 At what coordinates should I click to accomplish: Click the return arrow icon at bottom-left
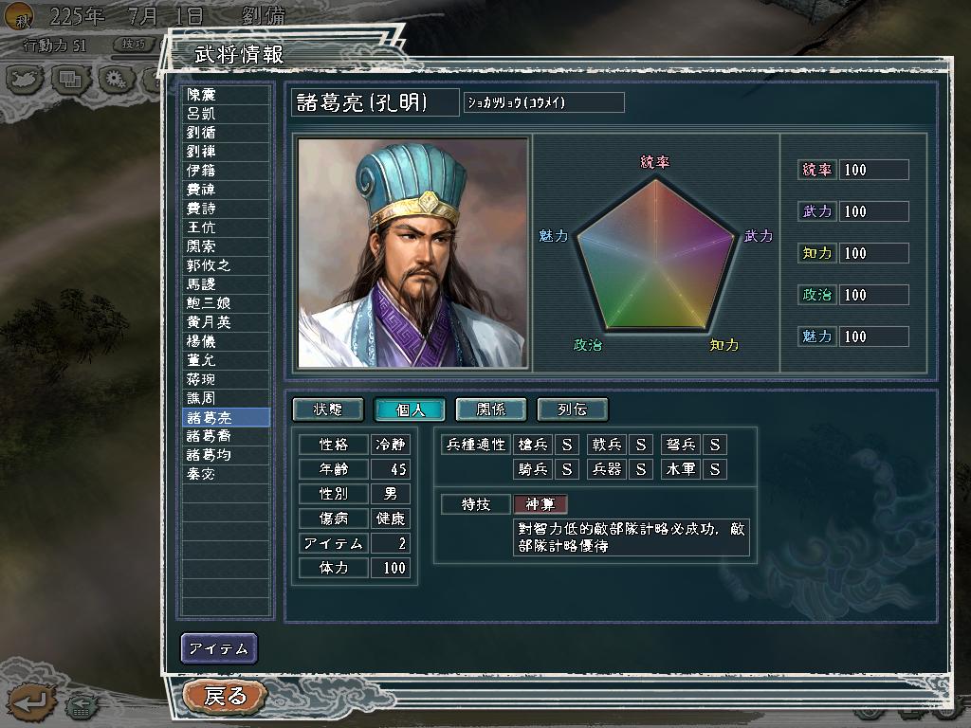pyautogui.click(x=31, y=703)
